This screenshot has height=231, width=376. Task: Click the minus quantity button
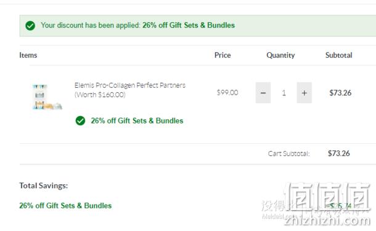click(263, 93)
